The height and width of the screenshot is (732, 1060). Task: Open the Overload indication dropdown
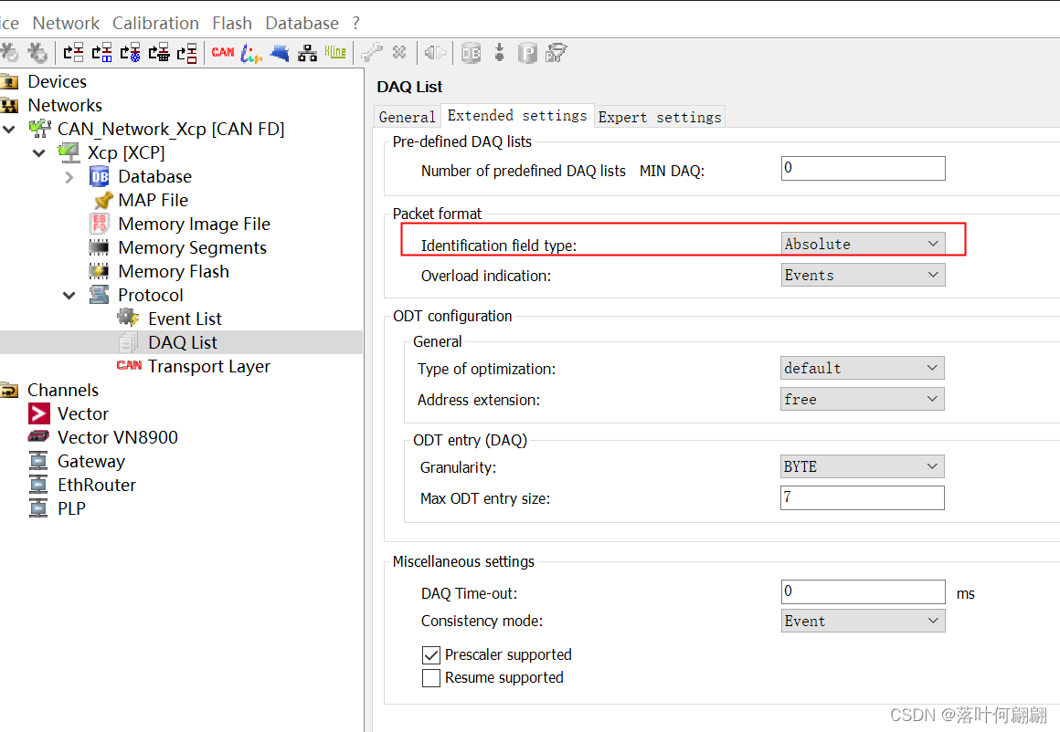(863, 275)
